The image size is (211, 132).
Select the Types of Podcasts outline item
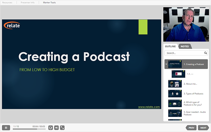click(x=193, y=94)
